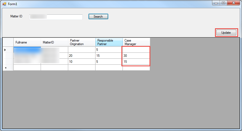Select the Partner Origination column header

point(82,42)
